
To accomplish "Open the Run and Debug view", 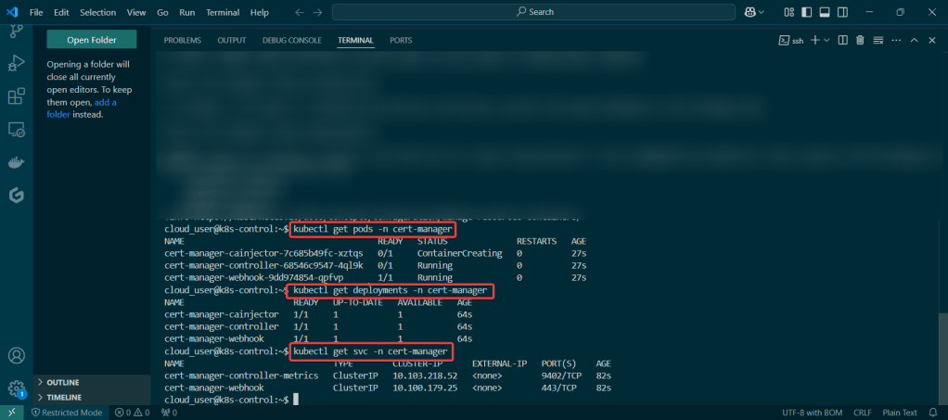I will [16, 63].
